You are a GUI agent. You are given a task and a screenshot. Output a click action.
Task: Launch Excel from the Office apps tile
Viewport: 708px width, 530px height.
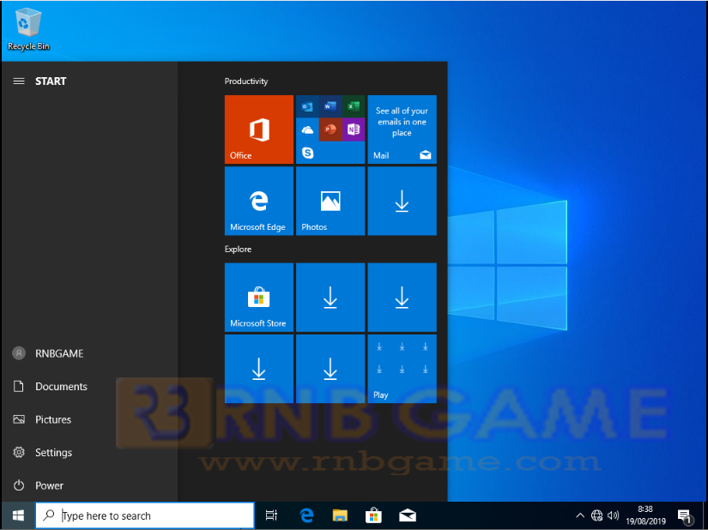353,106
